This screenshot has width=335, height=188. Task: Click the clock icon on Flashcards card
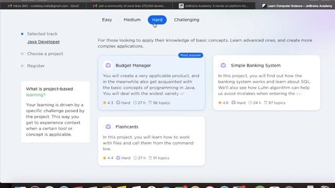tap(135, 158)
